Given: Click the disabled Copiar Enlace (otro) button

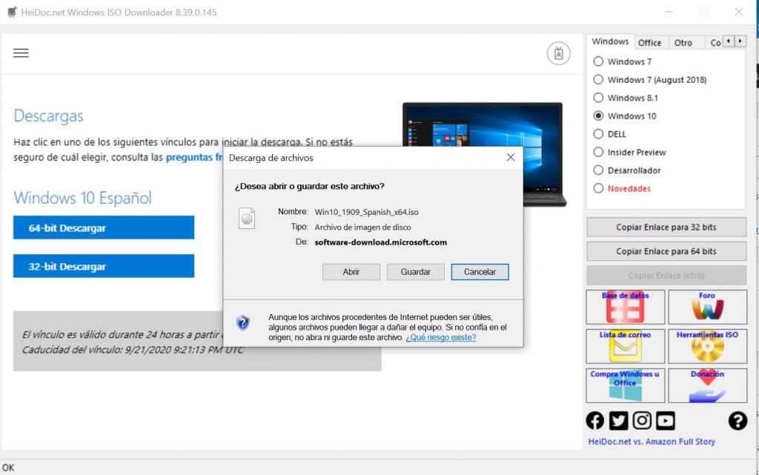Looking at the screenshot, I should [x=666, y=275].
